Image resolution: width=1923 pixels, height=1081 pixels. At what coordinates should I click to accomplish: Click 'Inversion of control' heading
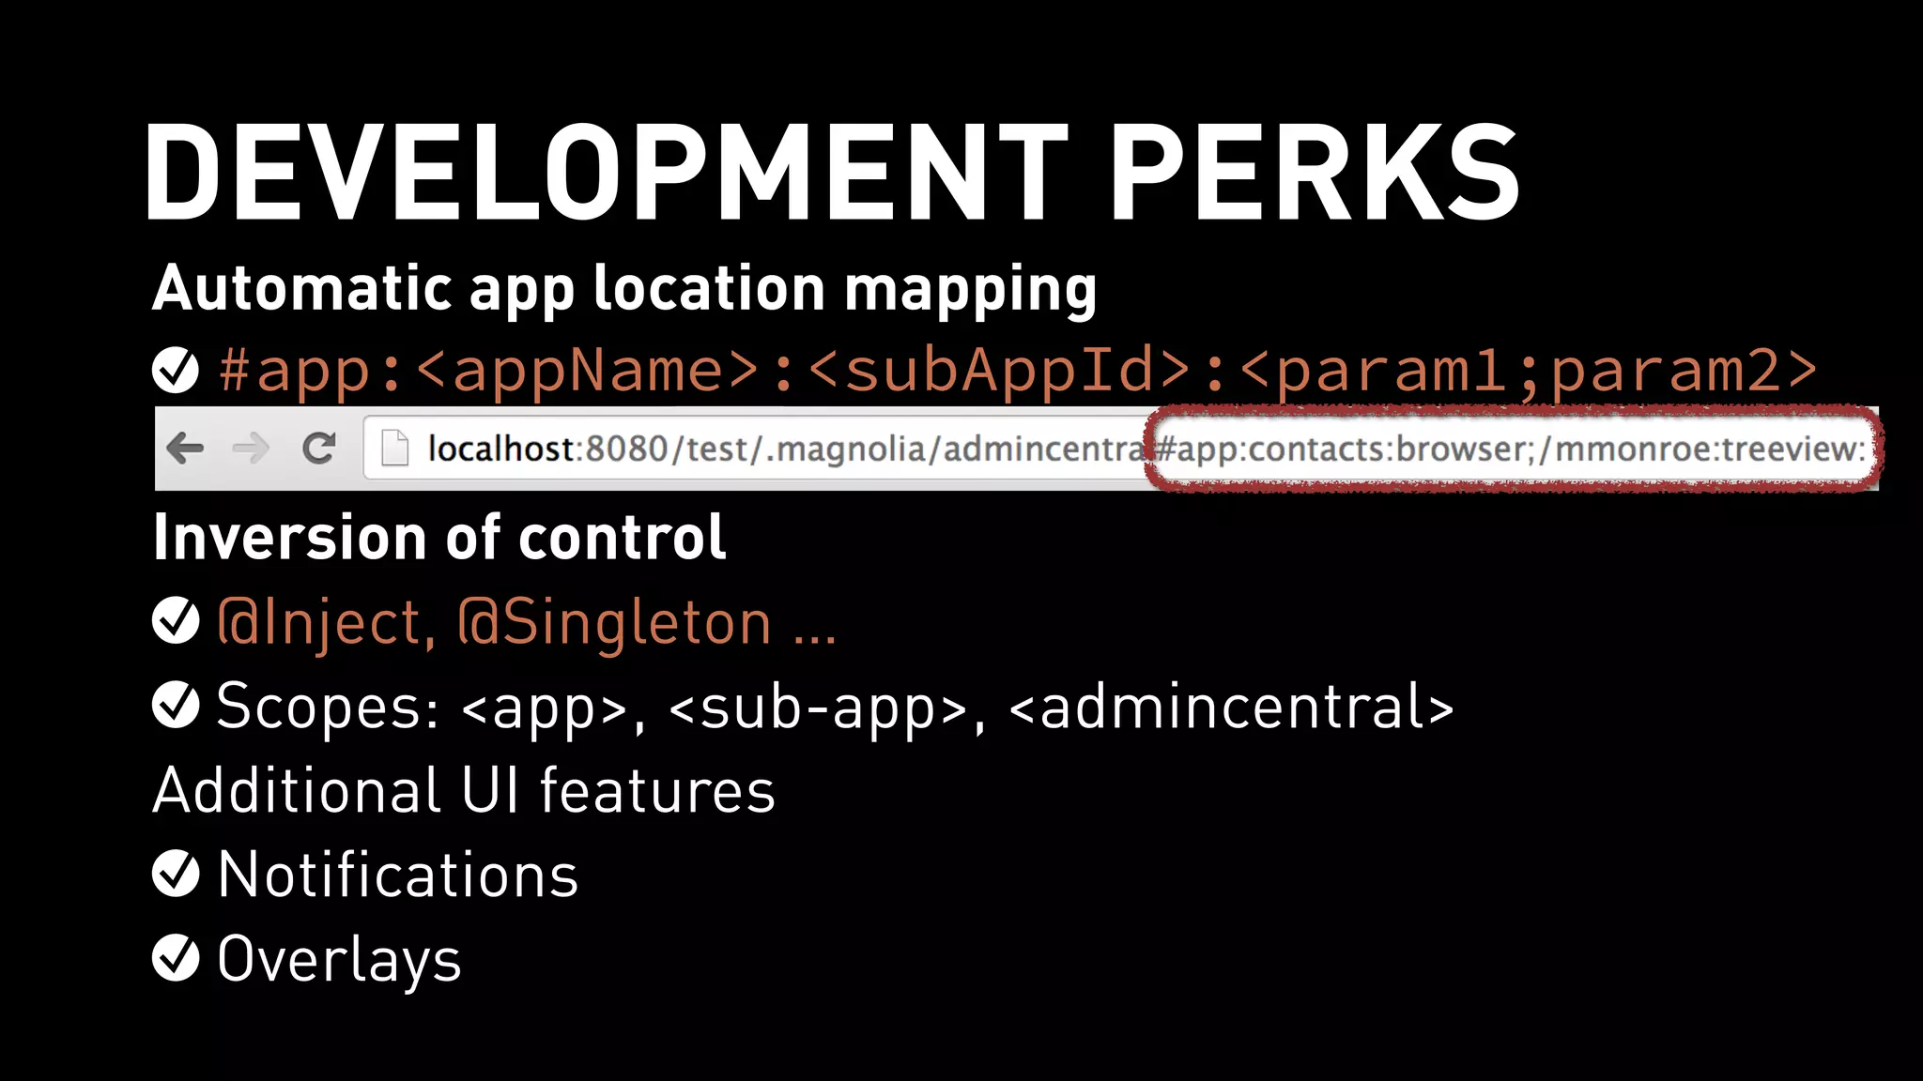(x=439, y=538)
